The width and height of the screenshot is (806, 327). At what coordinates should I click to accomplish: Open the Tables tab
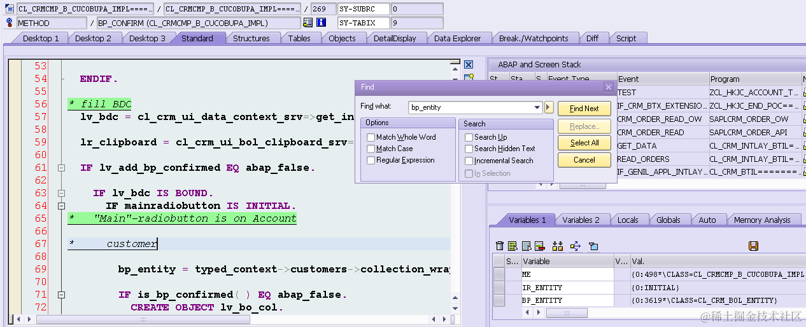pos(299,38)
